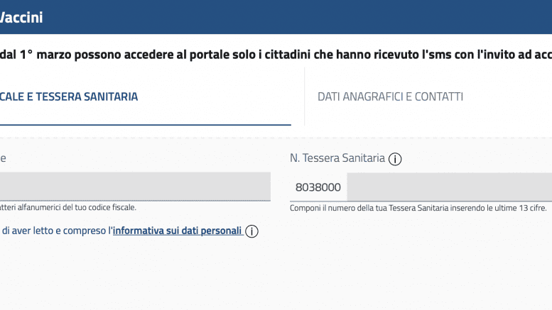Click the N. Tessera Sanitaria label
This screenshot has width=552, height=310.
click(337, 158)
